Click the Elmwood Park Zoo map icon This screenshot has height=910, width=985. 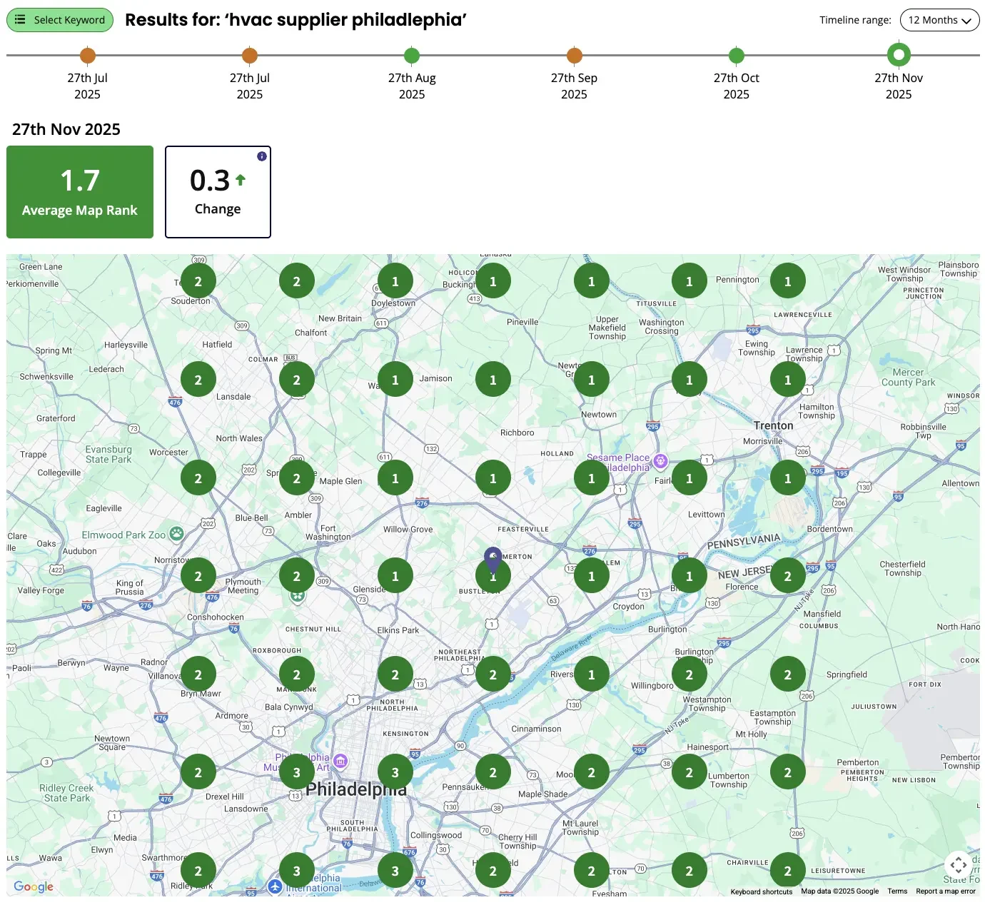pyautogui.click(x=176, y=533)
